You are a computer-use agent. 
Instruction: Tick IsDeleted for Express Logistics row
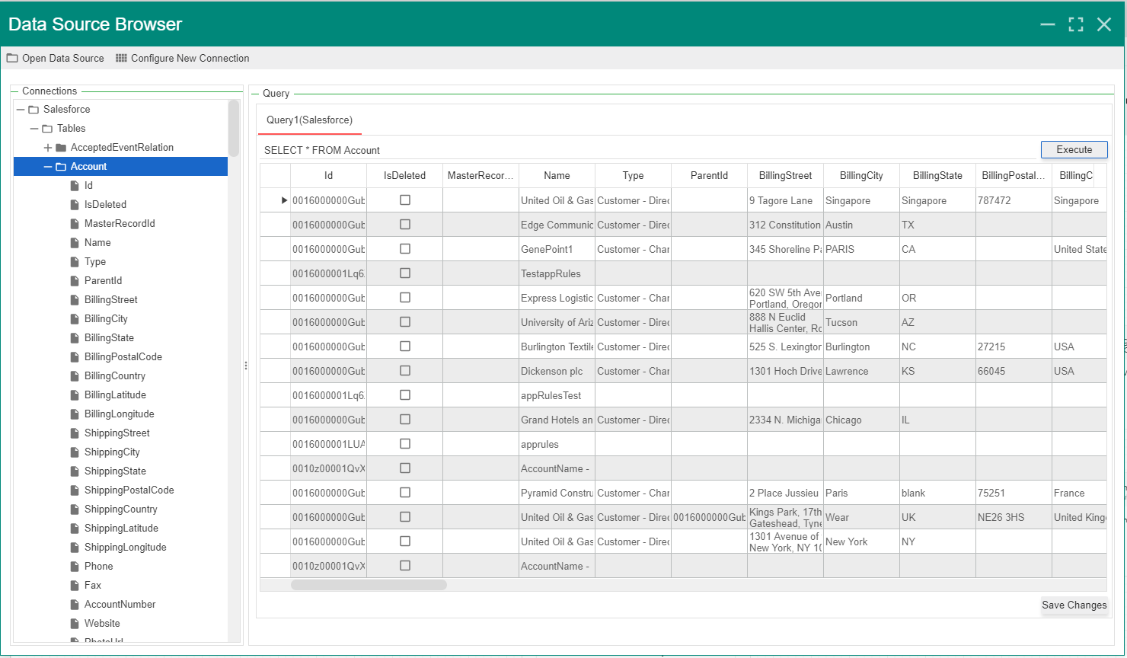point(405,298)
